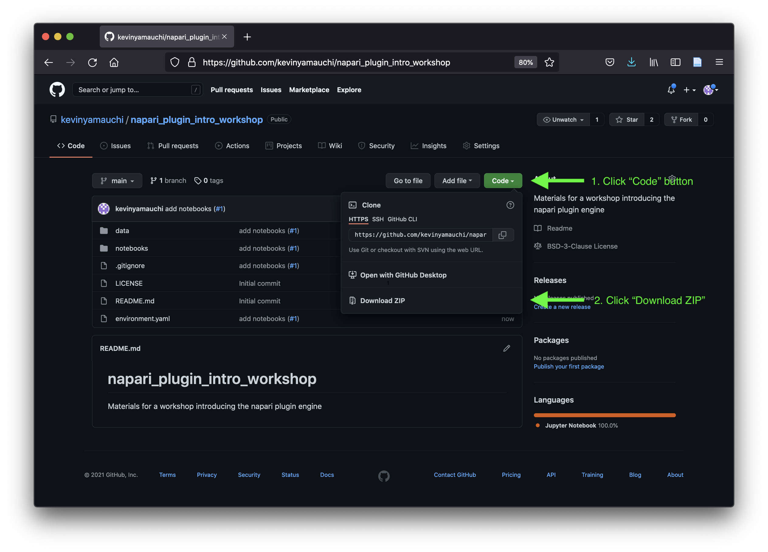Expand the Unwatch dropdown
This screenshot has width=768, height=552.
coord(563,120)
